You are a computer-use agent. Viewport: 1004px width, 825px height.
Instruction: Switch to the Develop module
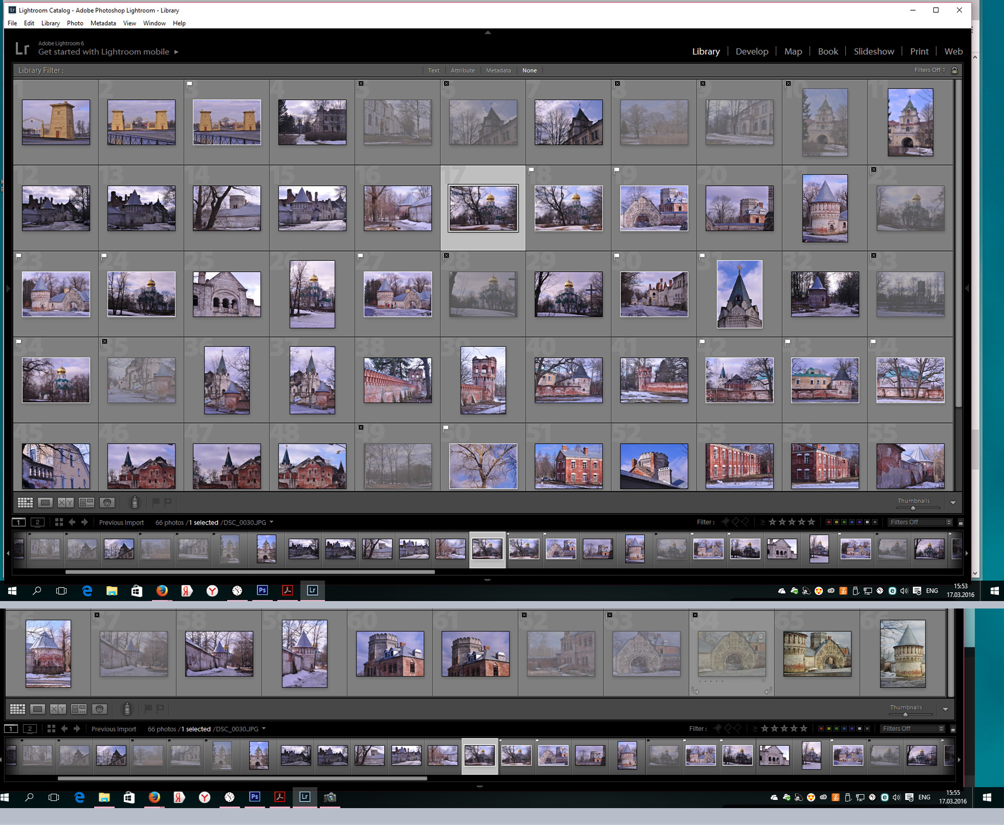751,51
